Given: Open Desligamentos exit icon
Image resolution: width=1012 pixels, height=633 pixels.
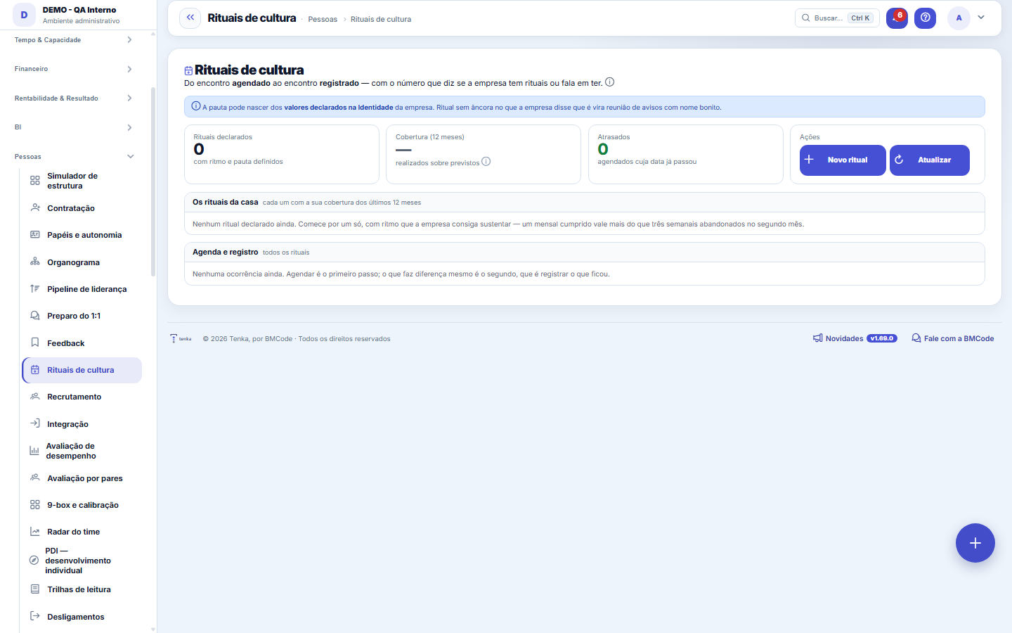Looking at the screenshot, I should click(35, 617).
